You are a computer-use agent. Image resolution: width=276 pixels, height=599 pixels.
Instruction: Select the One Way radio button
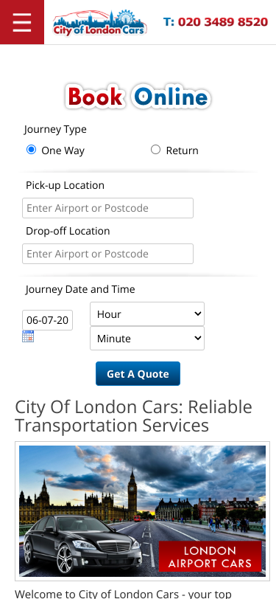31,149
